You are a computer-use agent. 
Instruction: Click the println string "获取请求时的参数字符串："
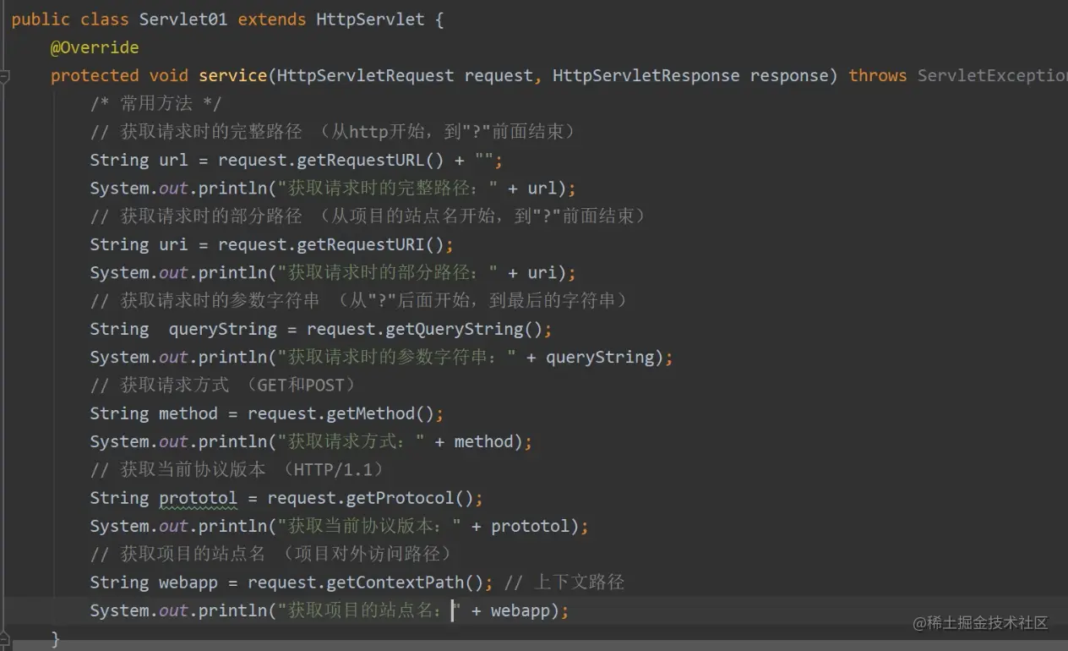397,358
